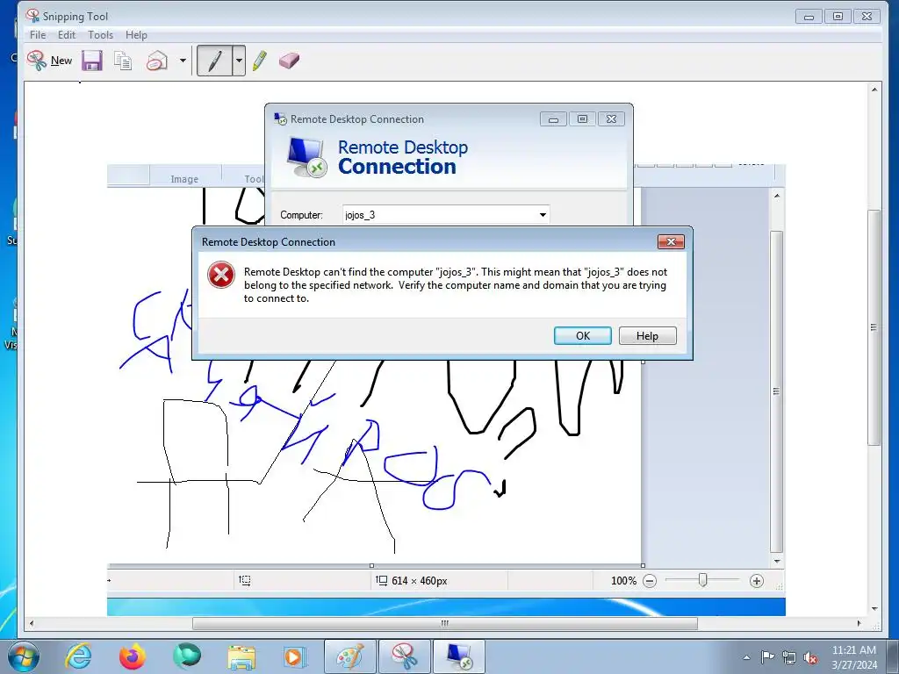The image size is (899, 674).
Task: Open the Tools menu in Snipping Tool
Action: coord(100,35)
